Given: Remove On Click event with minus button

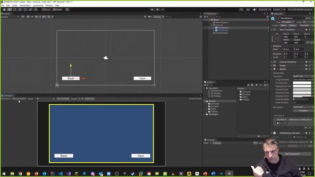Looking at the screenshot, I should 310,128.
